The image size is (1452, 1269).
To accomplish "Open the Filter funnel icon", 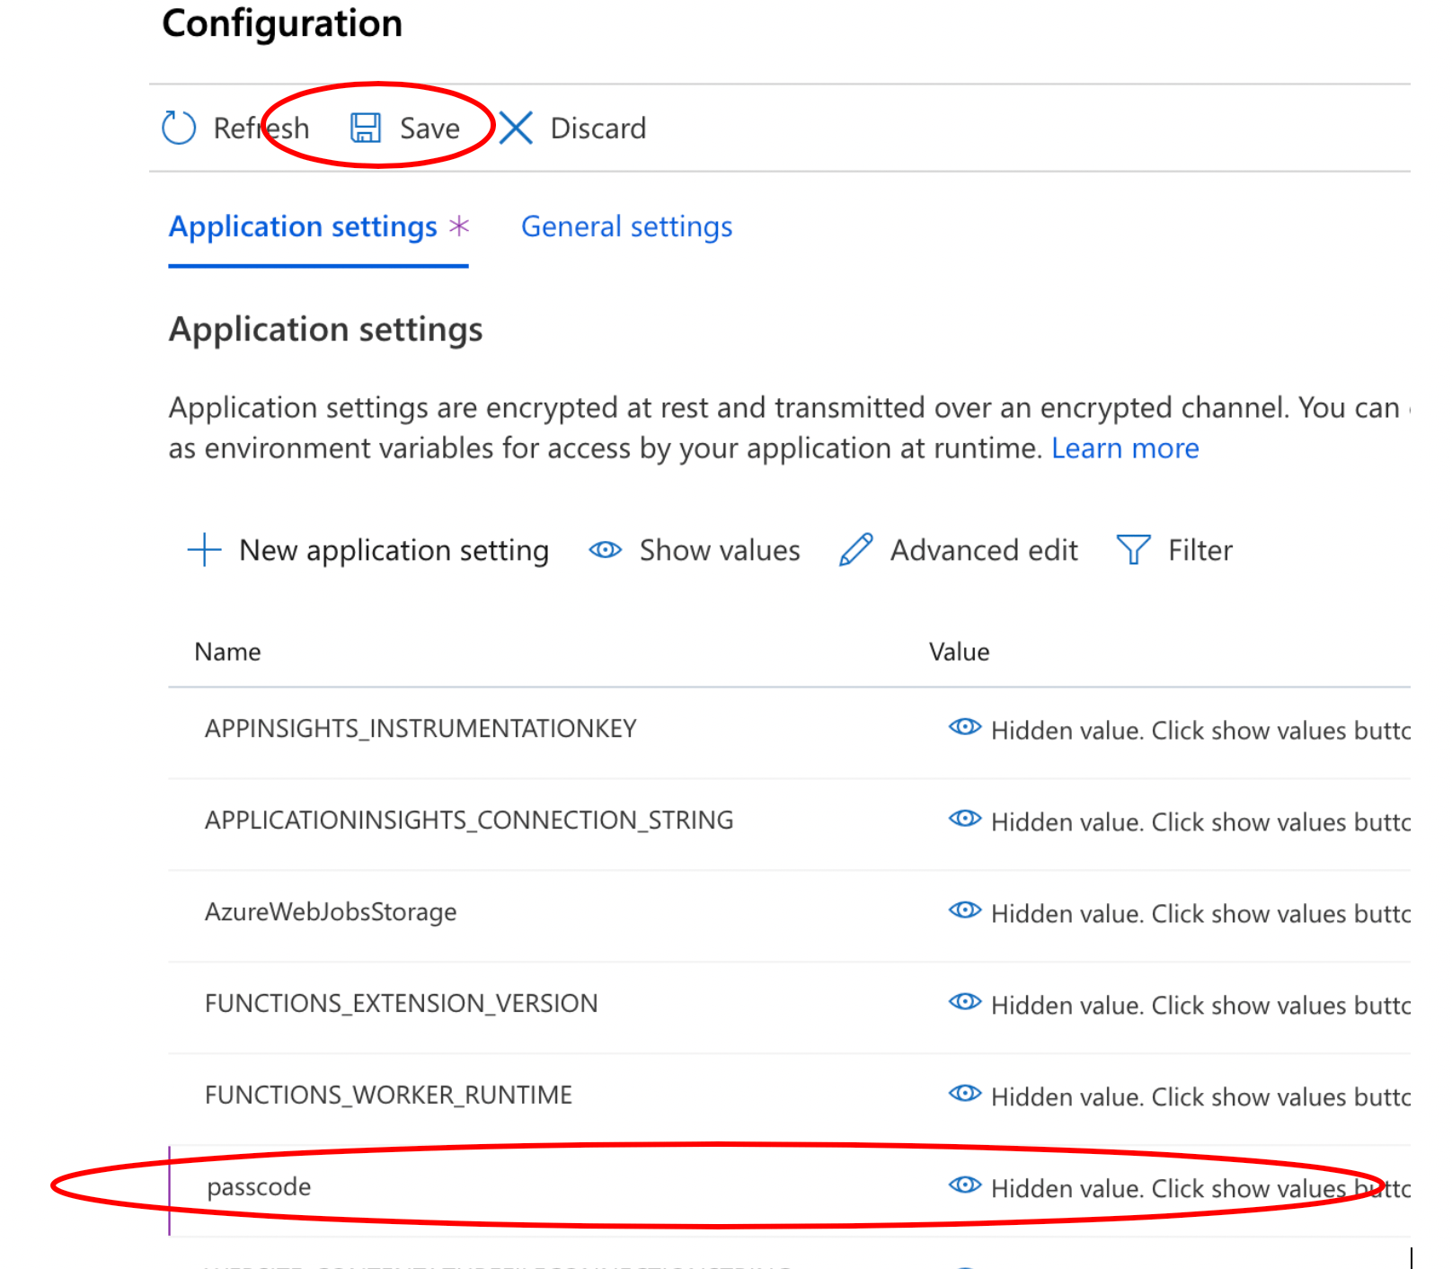I will 1134,550.
